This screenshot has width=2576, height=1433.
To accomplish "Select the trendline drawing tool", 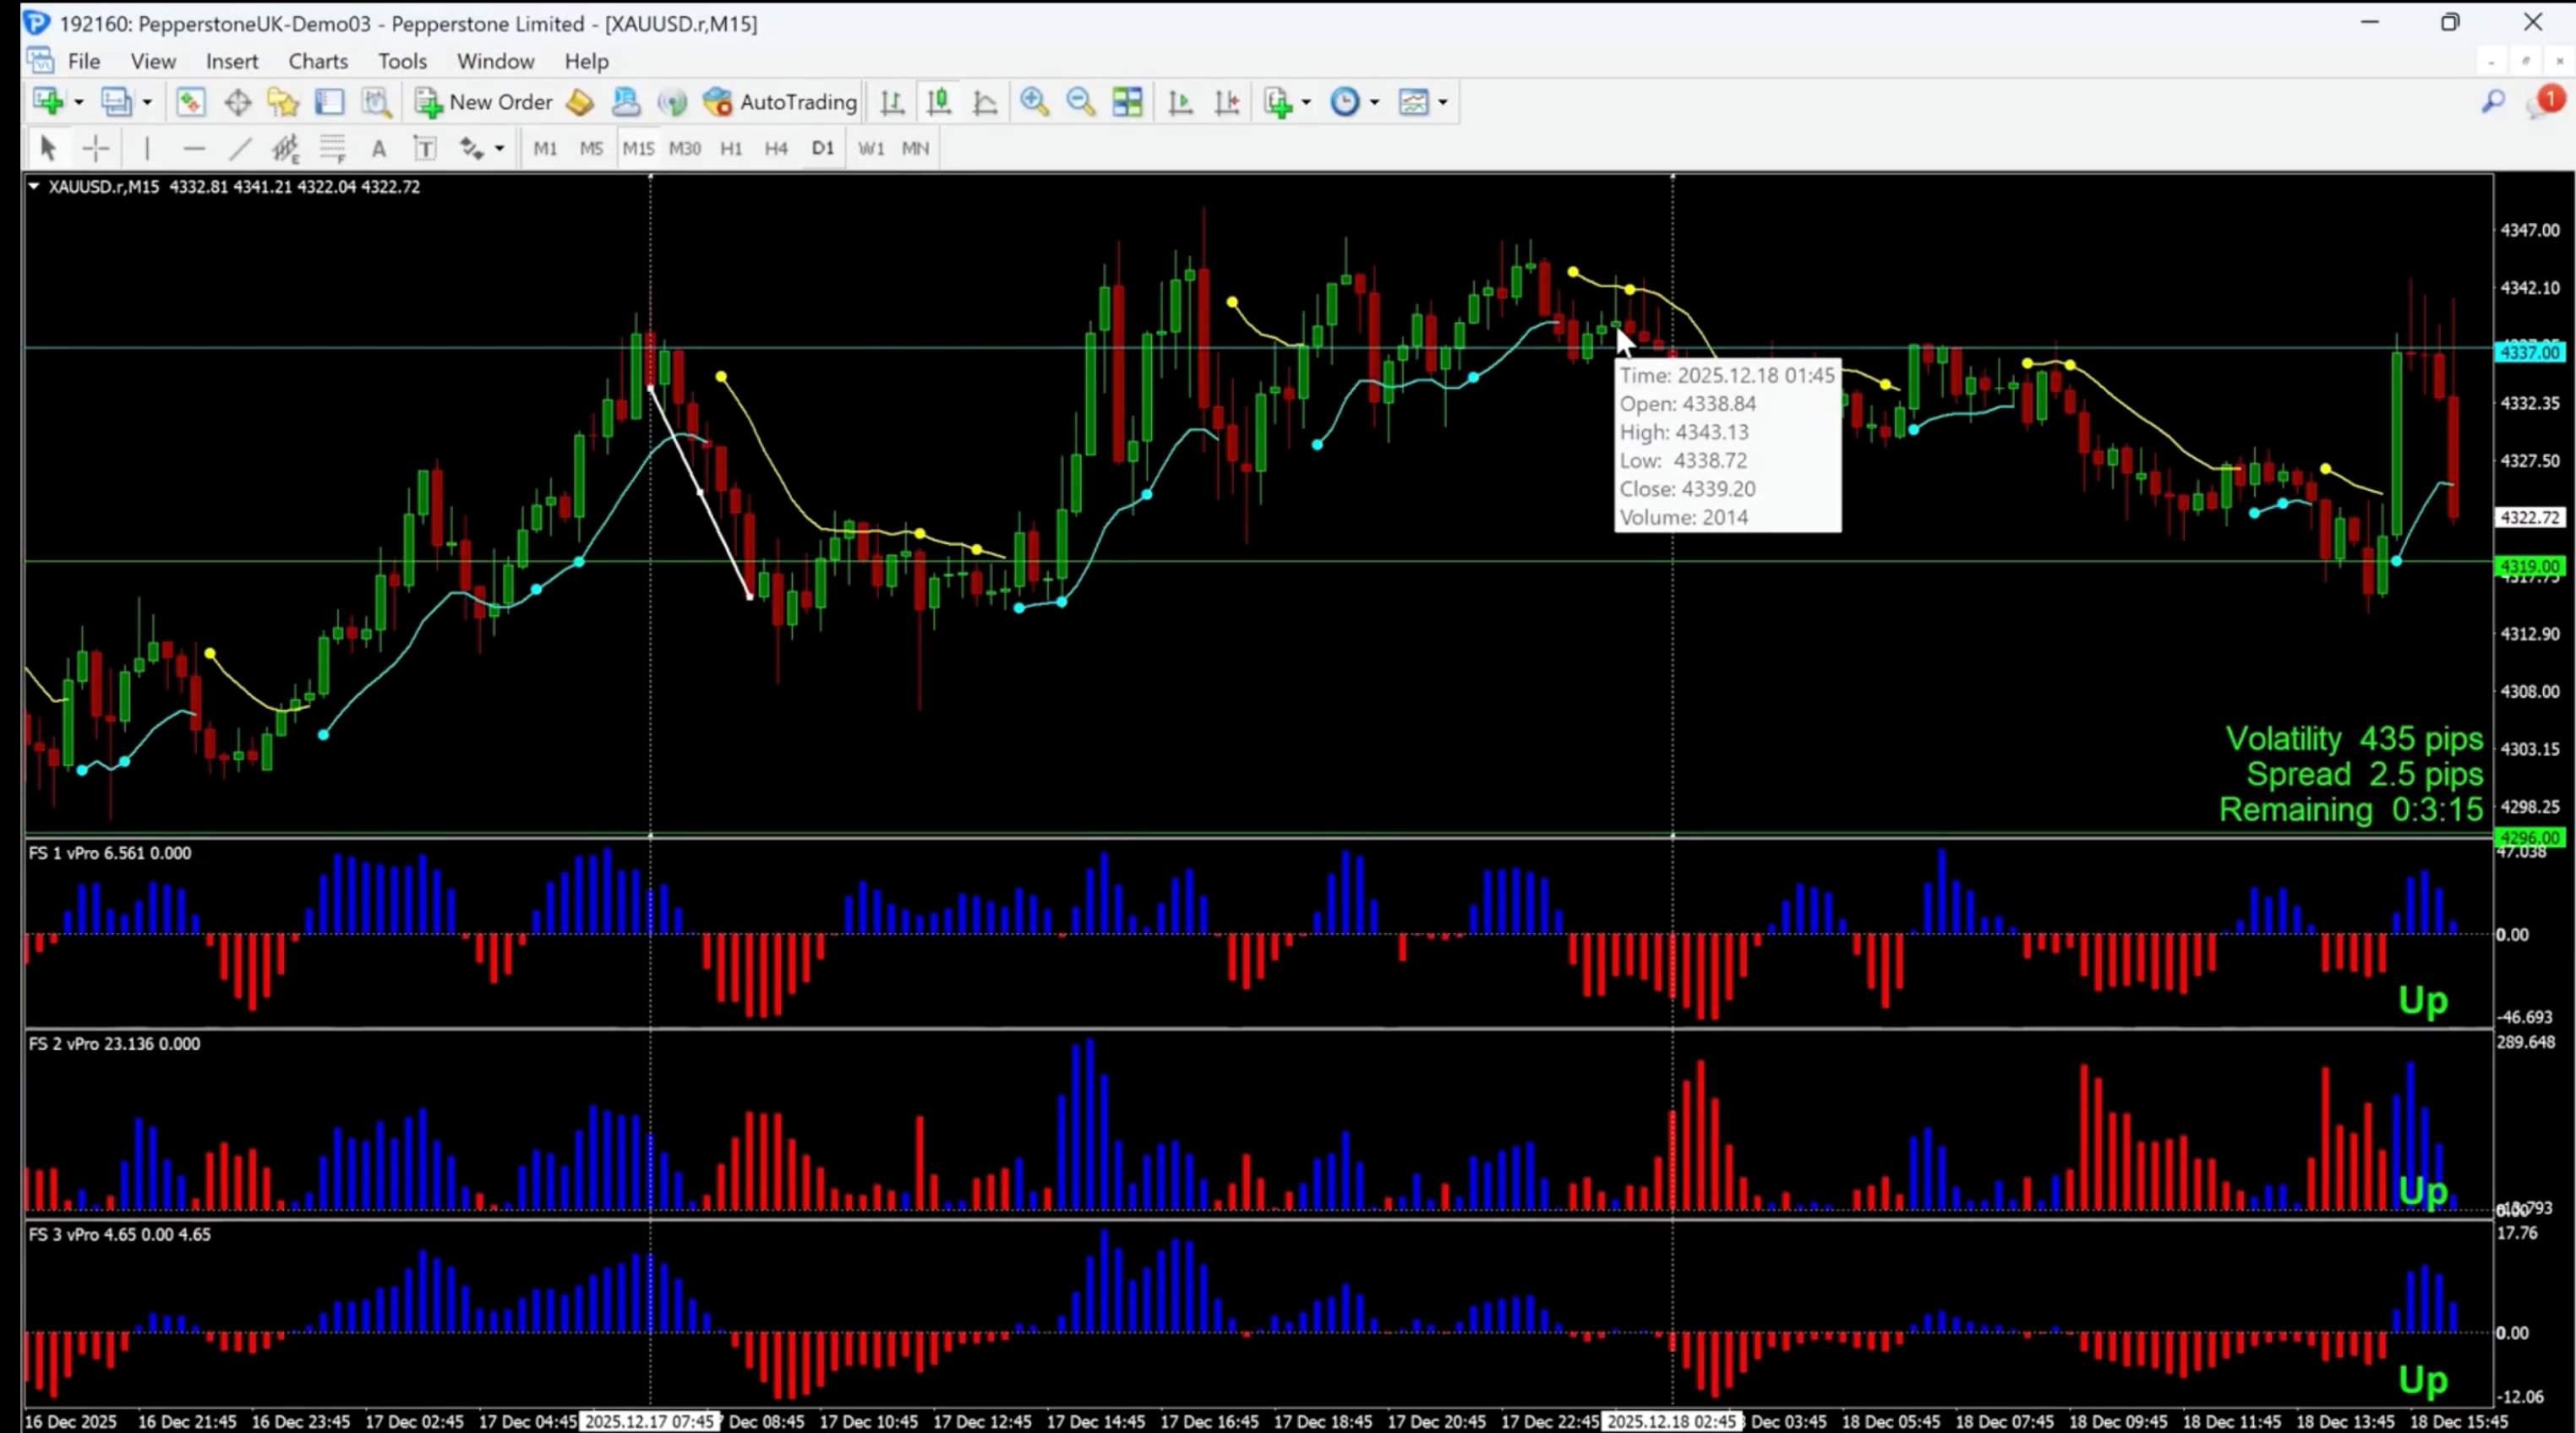I will click(240, 148).
